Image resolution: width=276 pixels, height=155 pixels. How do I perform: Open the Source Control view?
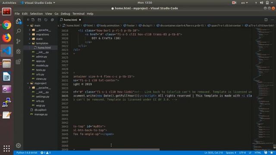(18, 41)
